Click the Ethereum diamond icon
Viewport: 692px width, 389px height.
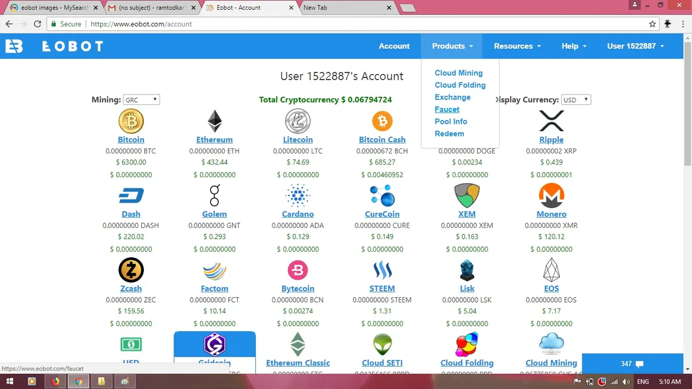(215, 121)
